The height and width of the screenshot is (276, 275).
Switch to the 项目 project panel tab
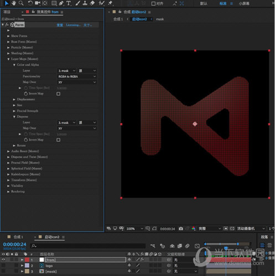pyautogui.click(x=7, y=12)
